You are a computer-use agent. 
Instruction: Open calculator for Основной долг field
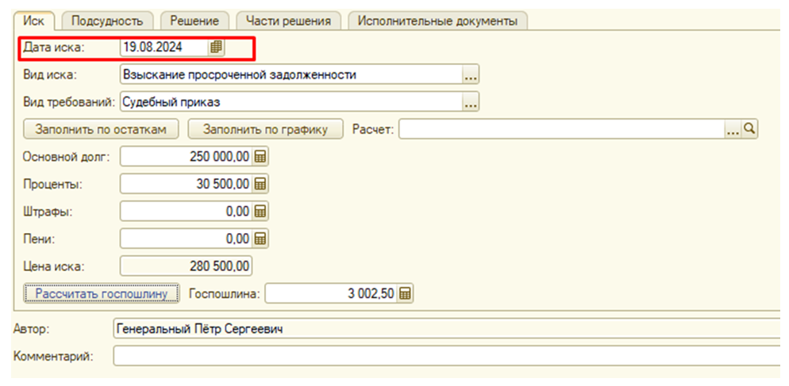(x=260, y=157)
